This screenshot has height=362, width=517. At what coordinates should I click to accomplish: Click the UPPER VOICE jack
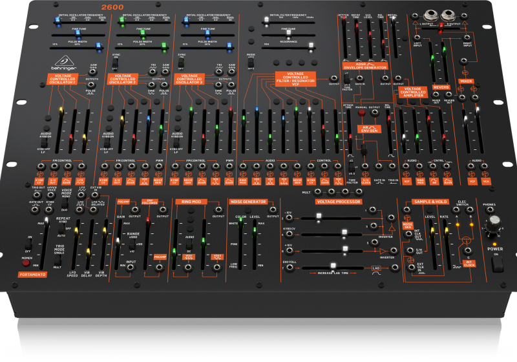pyautogui.click(x=51, y=195)
